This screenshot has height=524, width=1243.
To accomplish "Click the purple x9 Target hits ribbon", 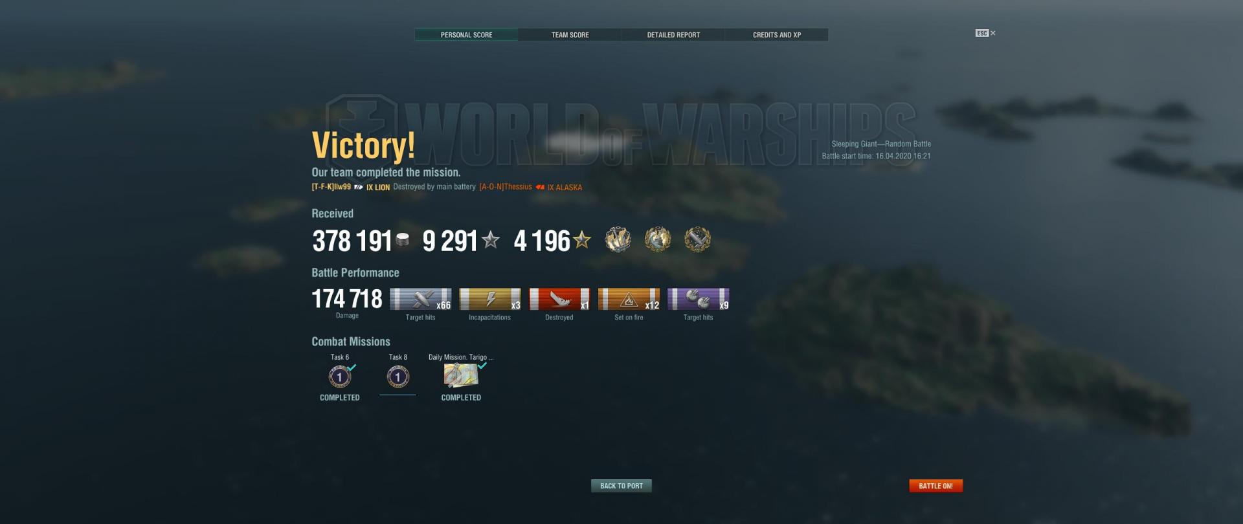I will pyautogui.click(x=699, y=300).
